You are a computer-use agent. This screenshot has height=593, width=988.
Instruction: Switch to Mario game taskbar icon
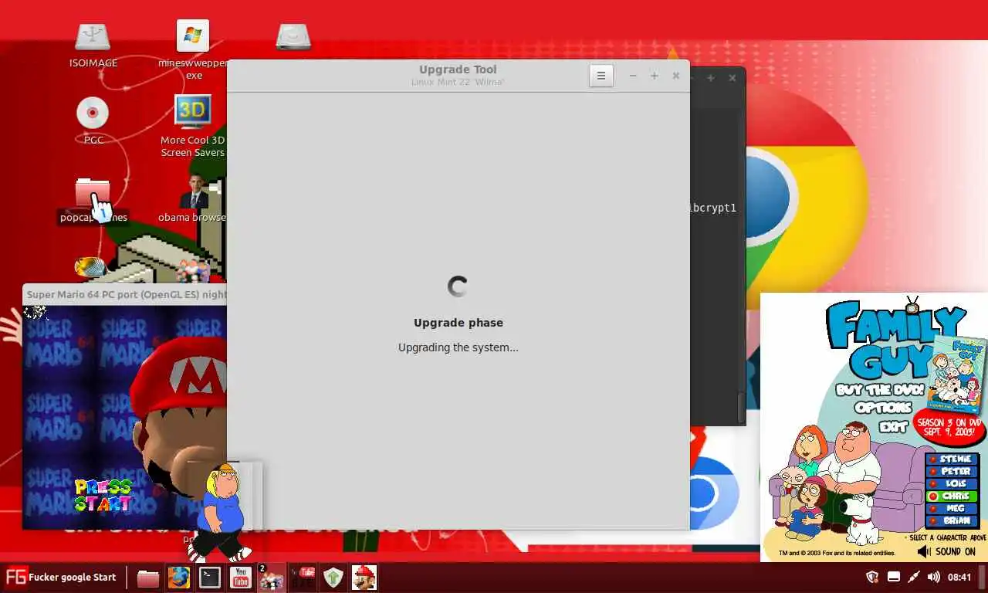[364, 578]
